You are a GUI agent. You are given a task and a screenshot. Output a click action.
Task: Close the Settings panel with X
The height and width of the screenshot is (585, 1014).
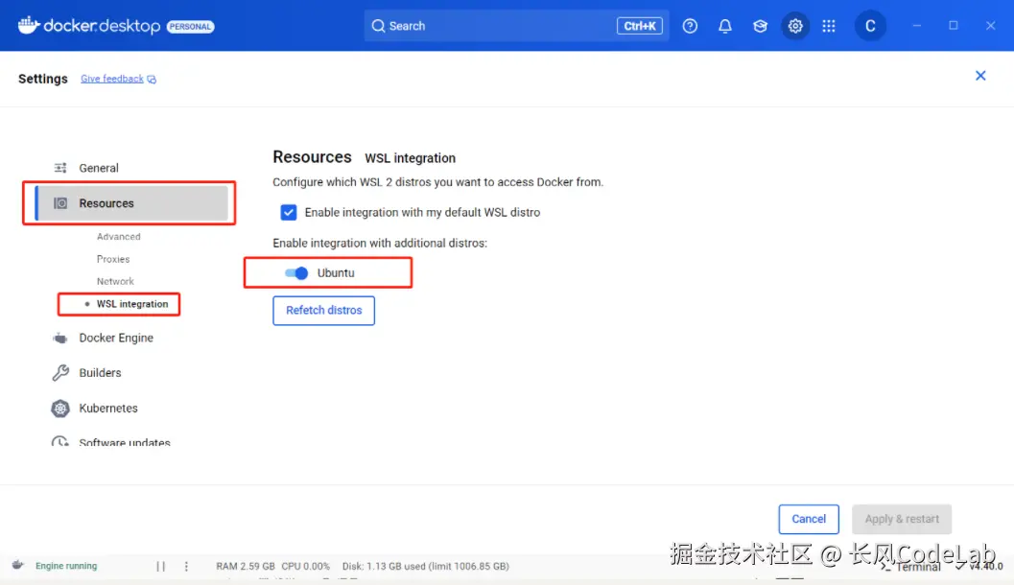(980, 76)
